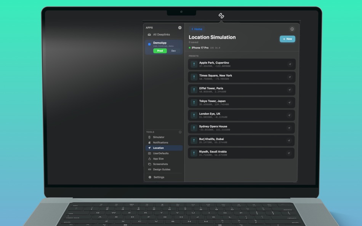362x226 pixels.
Task: Click the info icon beside TOOLS header
Action: pos(180,132)
